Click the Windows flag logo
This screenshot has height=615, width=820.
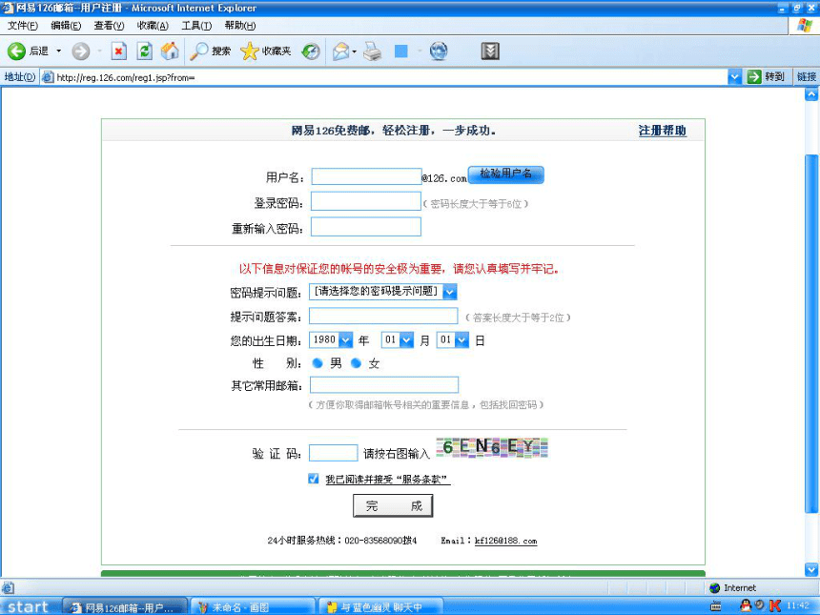click(805, 25)
